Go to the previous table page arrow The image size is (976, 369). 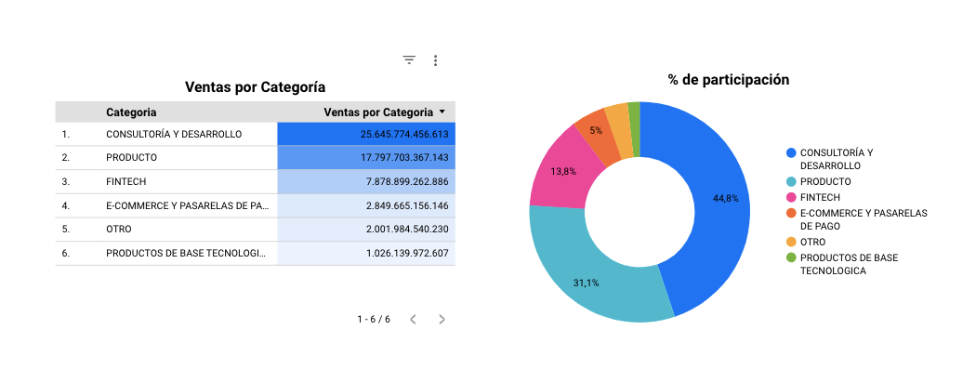tap(413, 319)
